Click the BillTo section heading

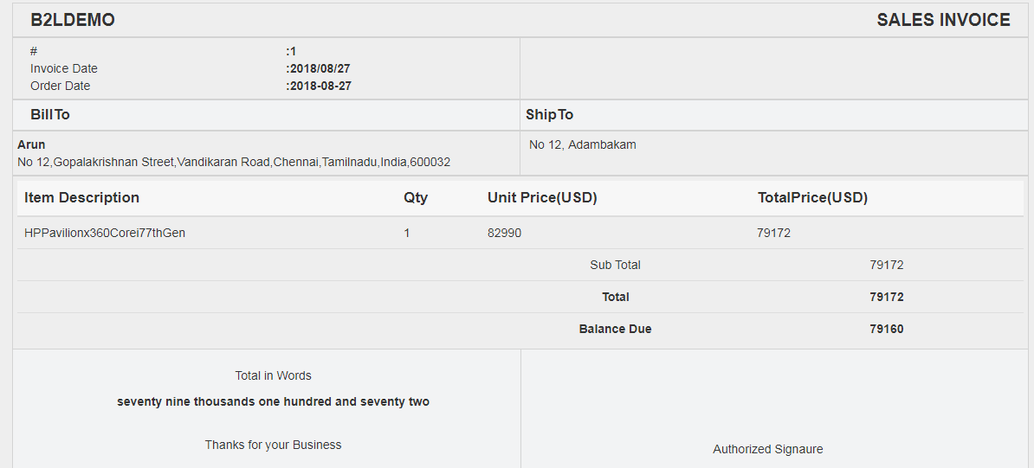click(50, 114)
